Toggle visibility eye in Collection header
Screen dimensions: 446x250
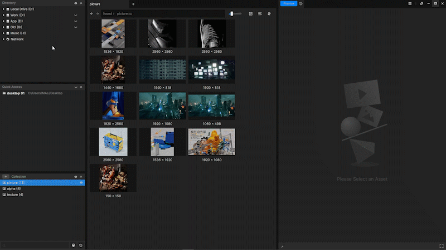76,177
